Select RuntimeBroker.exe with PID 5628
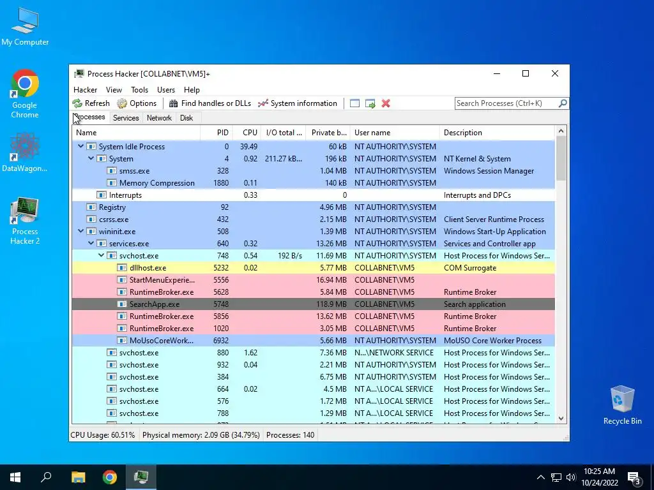 313,292
